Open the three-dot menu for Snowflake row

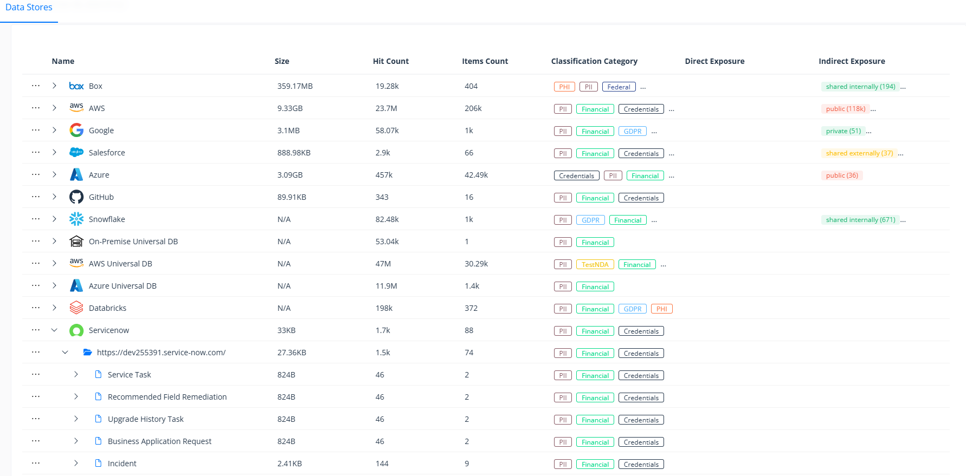pos(36,219)
